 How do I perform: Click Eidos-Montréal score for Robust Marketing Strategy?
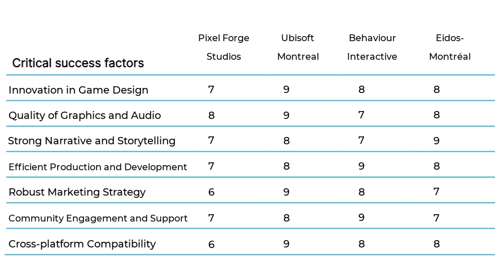click(x=436, y=192)
